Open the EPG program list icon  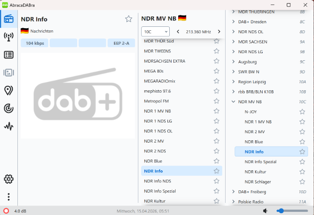[8, 55]
